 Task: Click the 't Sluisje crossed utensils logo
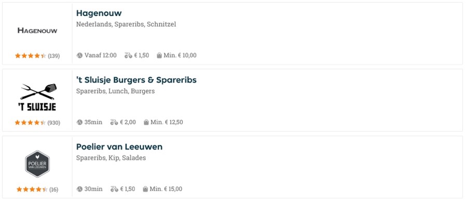[37, 97]
